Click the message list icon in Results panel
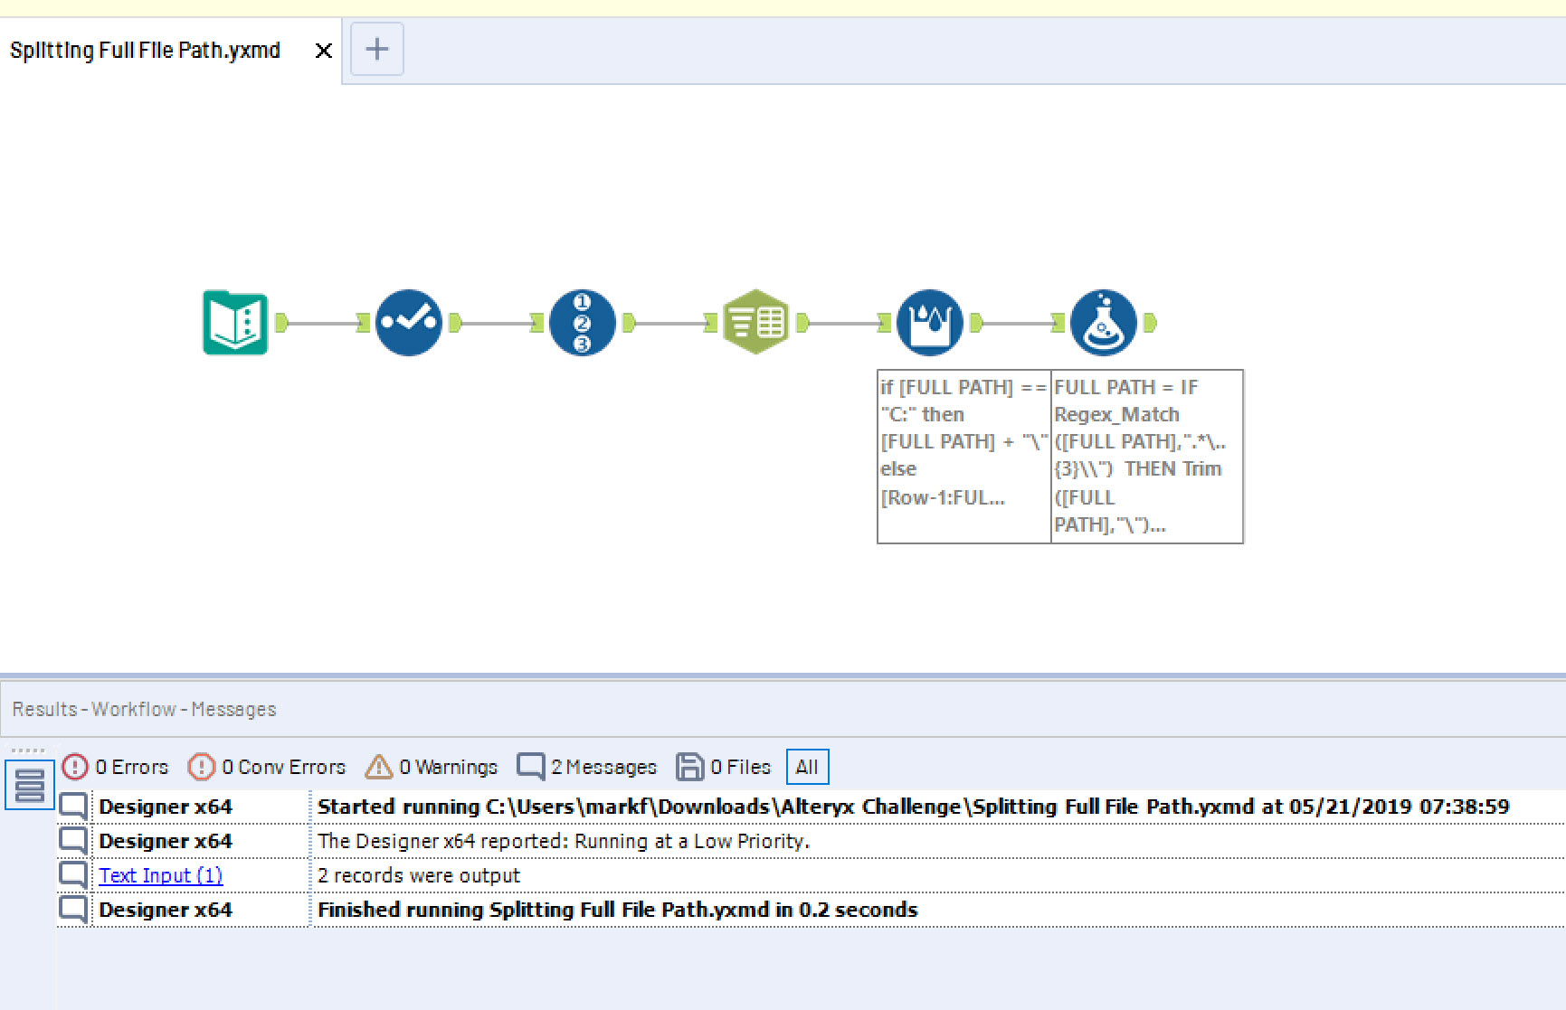The height and width of the screenshot is (1010, 1566). tap(28, 785)
